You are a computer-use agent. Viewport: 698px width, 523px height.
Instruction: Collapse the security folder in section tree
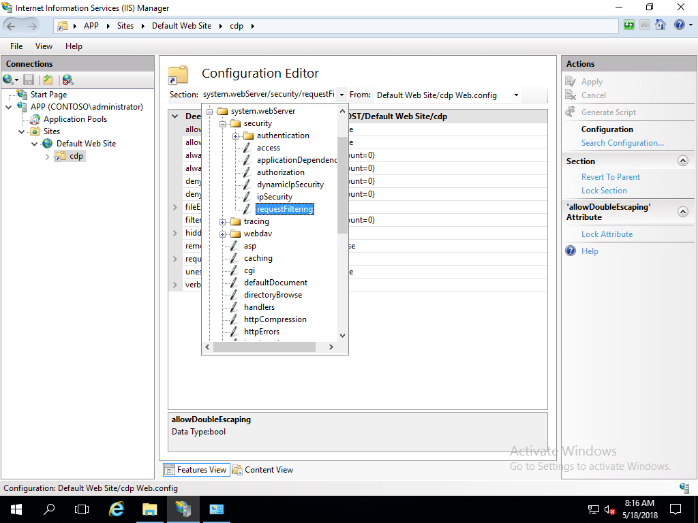[223, 124]
